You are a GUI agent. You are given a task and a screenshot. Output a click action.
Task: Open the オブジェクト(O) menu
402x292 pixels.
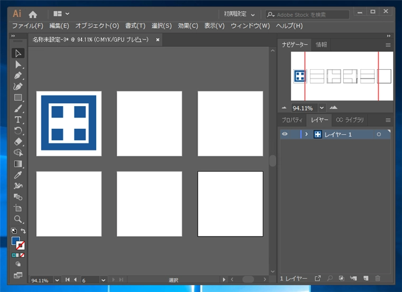click(97, 25)
